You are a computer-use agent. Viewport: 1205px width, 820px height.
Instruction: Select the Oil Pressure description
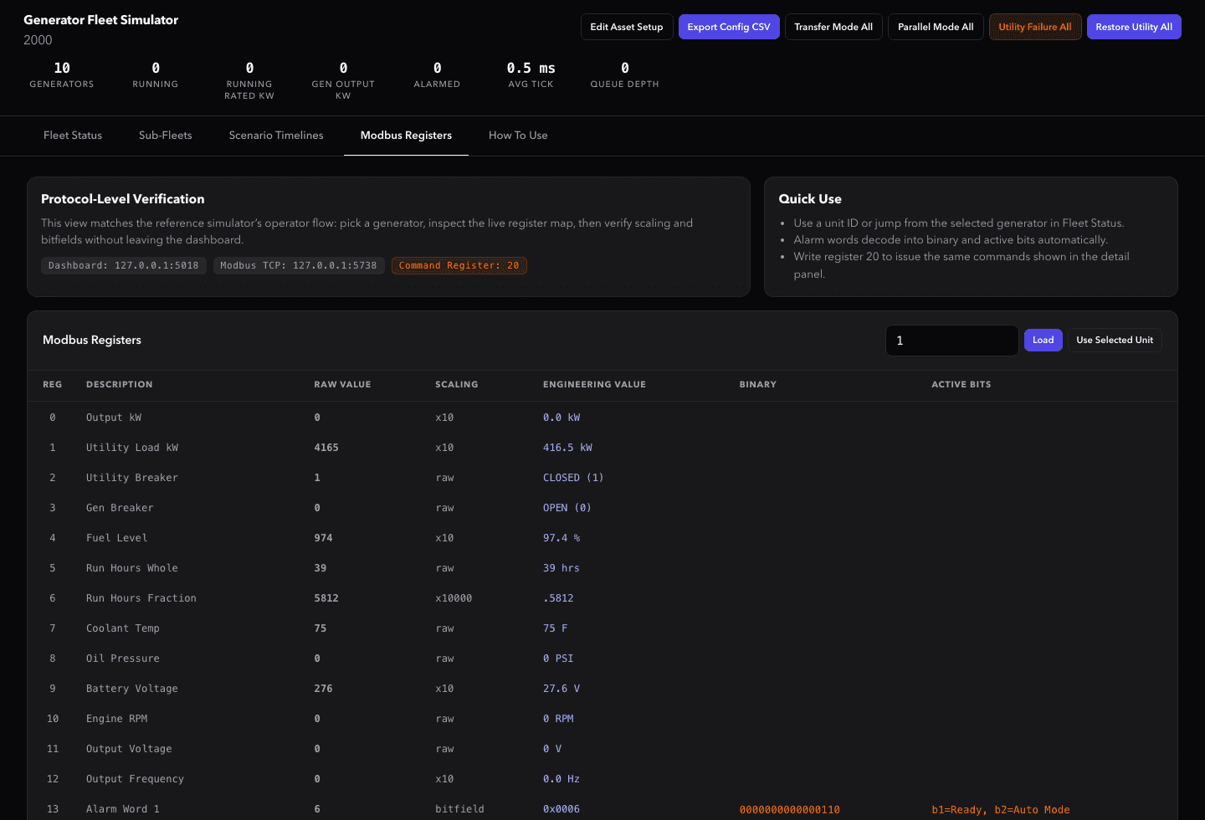click(x=123, y=659)
